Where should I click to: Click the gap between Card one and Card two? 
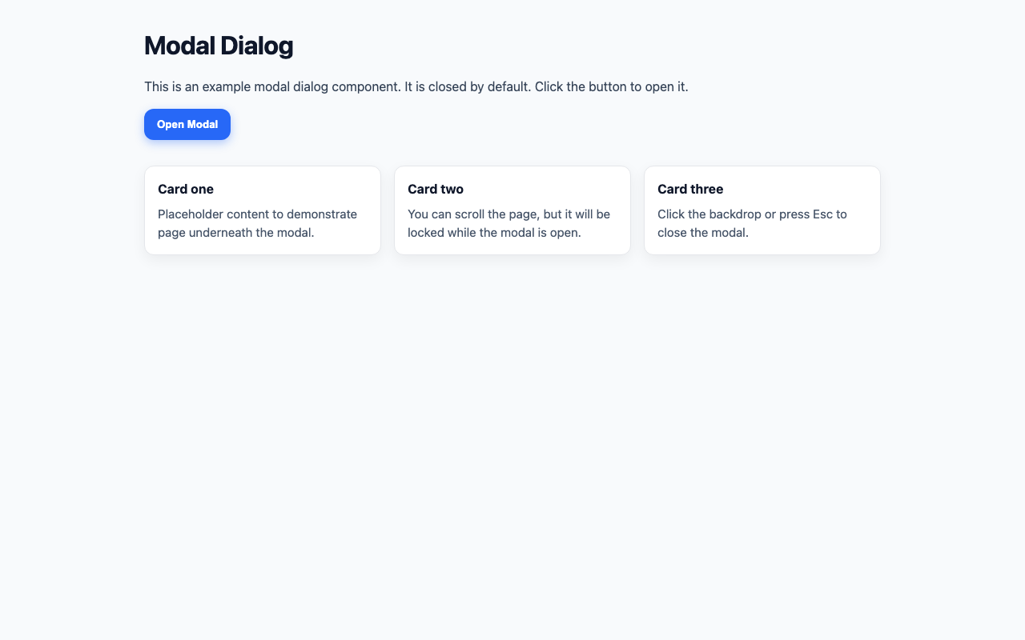point(389,210)
